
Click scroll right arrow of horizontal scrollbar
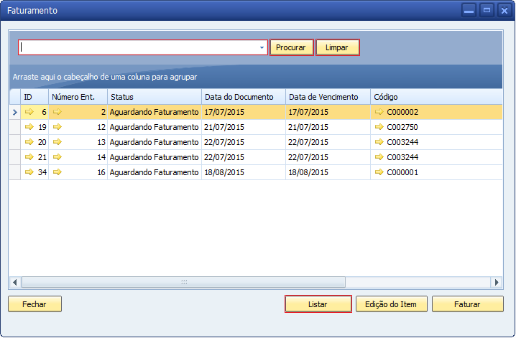[497, 282]
